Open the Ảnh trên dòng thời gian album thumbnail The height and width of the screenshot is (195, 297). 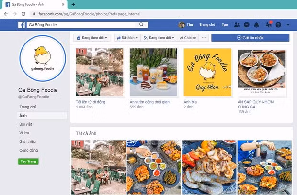tap(153, 72)
